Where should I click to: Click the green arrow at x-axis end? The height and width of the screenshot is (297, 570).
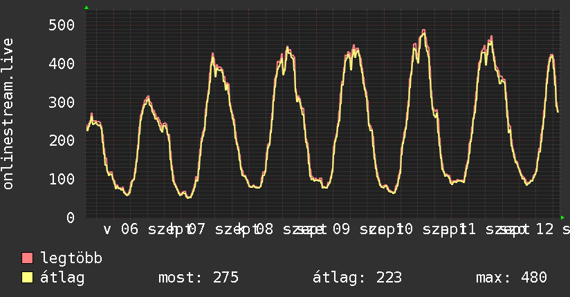click(x=562, y=218)
